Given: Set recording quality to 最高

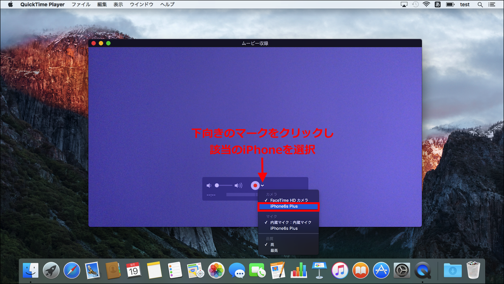Looking at the screenshot, I should pos(288,251).
